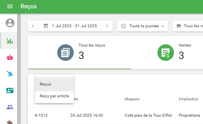Open the Inventory hand truck icon
This screenshot has height=124, width=203.
pyautogui.click(x=10, y=74)
